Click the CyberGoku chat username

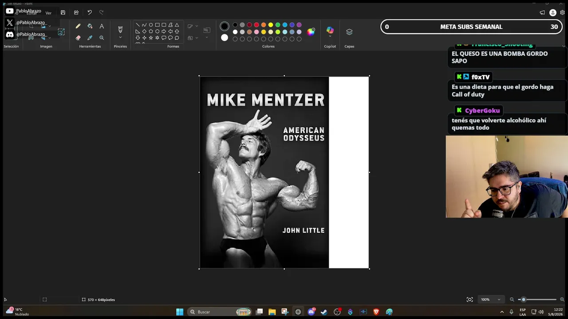coord(482,110)
